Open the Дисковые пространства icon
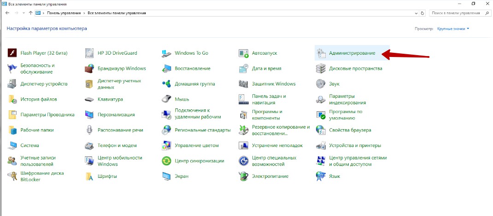This screenshot has height=216, width=493. pos(321,68)
